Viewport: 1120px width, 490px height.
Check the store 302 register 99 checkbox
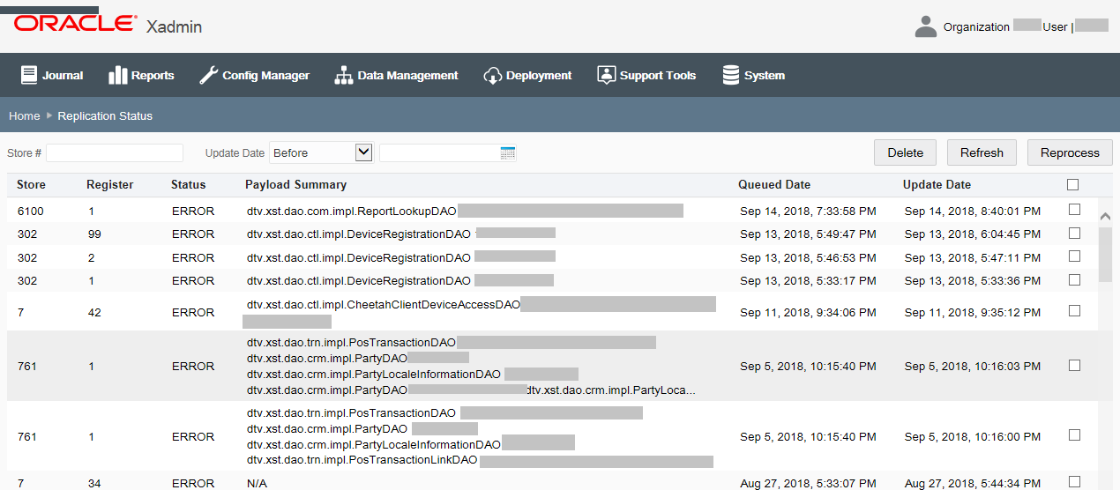(x=1074, y=234)
